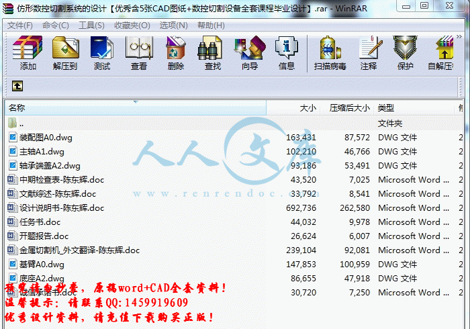The height and width of the screenshot is (329, 470).
Task: Select Word icon of 金属切割机_外文翻译-陈东辉.doc
Action: point(12,250)
